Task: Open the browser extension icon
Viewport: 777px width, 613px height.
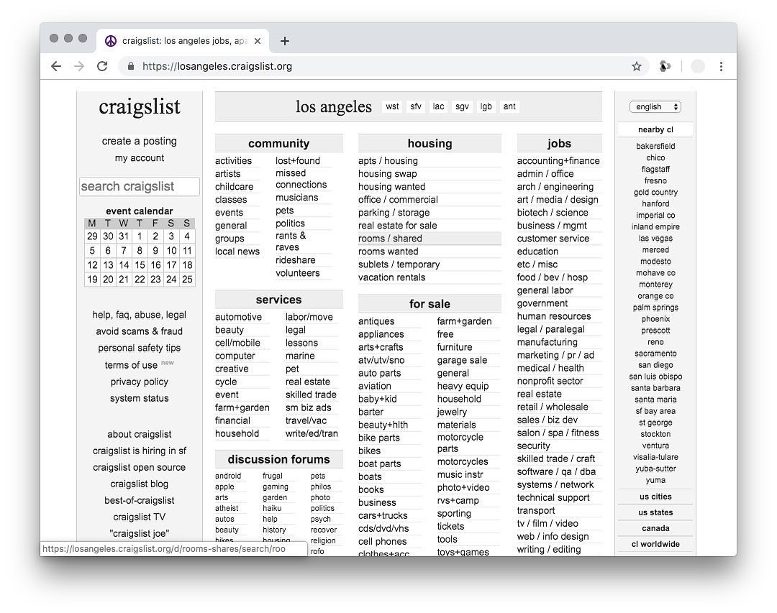Action: click(x=665, y=66)
